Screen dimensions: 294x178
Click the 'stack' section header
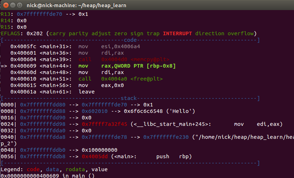point(129,98)
